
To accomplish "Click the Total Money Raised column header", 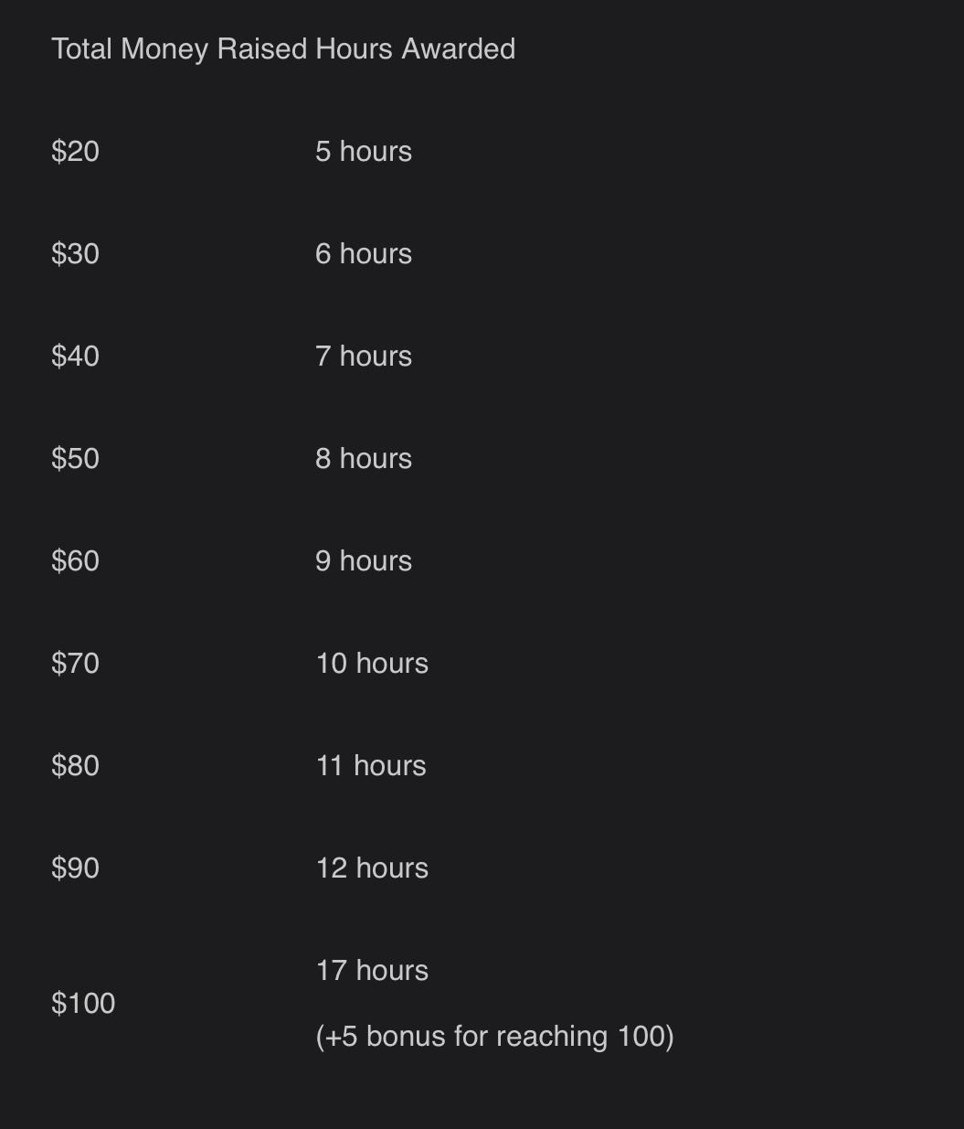I will [x=180, y=48].
